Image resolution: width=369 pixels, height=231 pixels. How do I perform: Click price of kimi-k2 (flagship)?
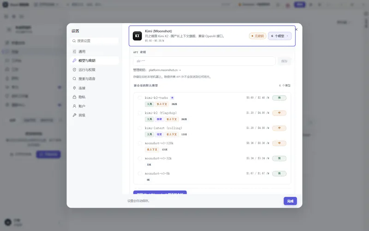tap(258, 113)
